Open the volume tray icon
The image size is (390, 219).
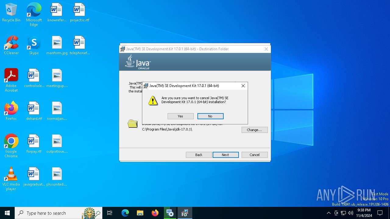351,213
